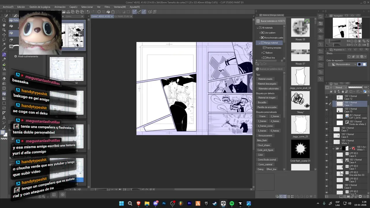Open the Monocromático expression color dropdown
This screenshot has width=370, height=208.
point(342,64)
